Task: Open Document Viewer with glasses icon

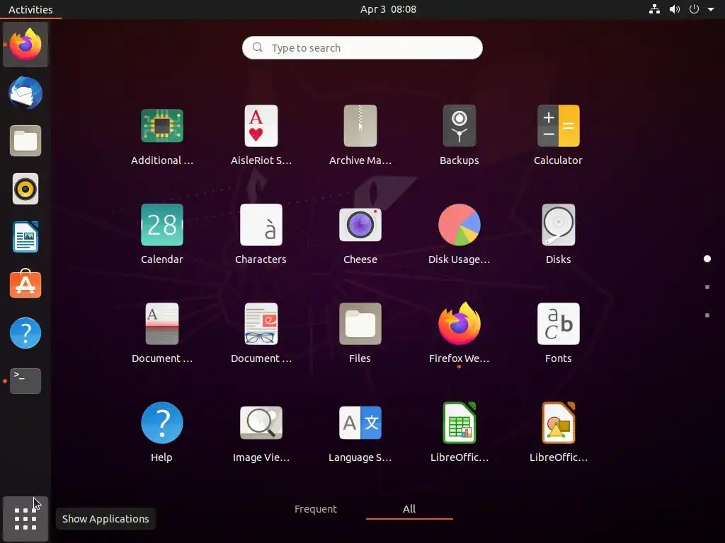Action: click(x=261, y=332)
